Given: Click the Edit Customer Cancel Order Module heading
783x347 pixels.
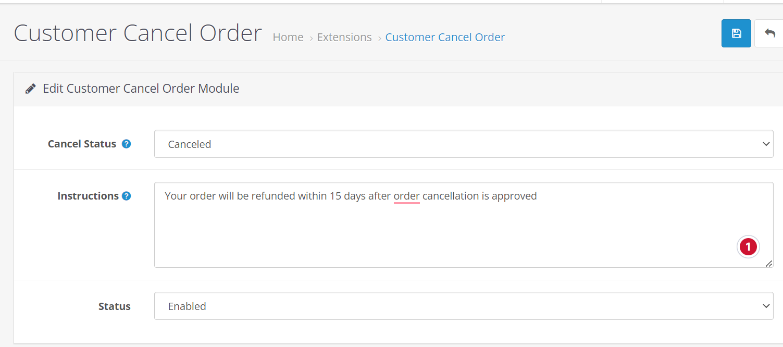Looking at the screenshot, I should click(141, 89).
